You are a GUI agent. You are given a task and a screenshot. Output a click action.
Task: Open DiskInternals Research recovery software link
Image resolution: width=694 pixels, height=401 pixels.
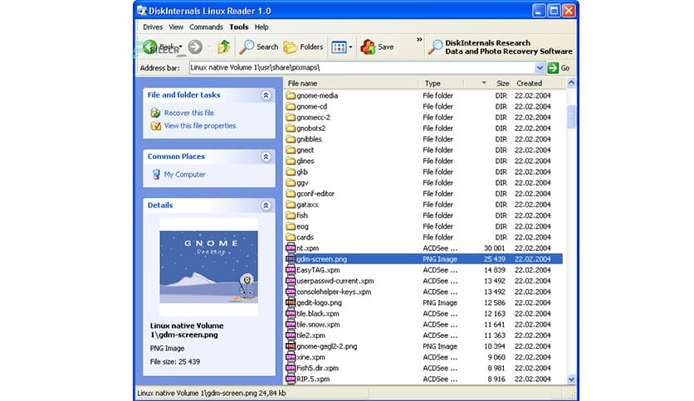coord(501,47)
